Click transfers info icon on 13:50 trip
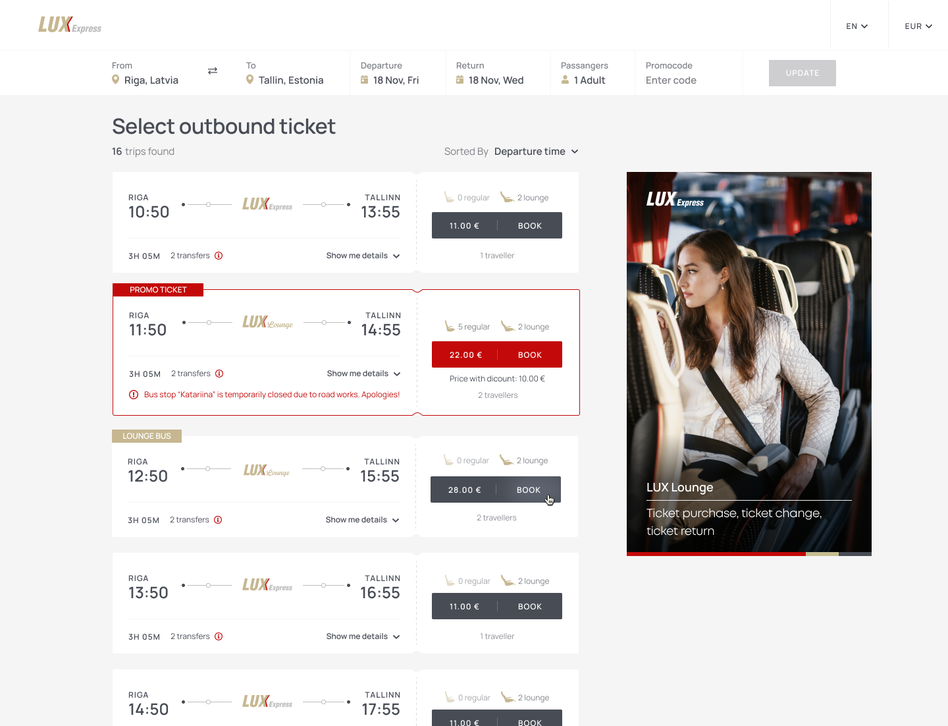 click(x=219, y=636)
